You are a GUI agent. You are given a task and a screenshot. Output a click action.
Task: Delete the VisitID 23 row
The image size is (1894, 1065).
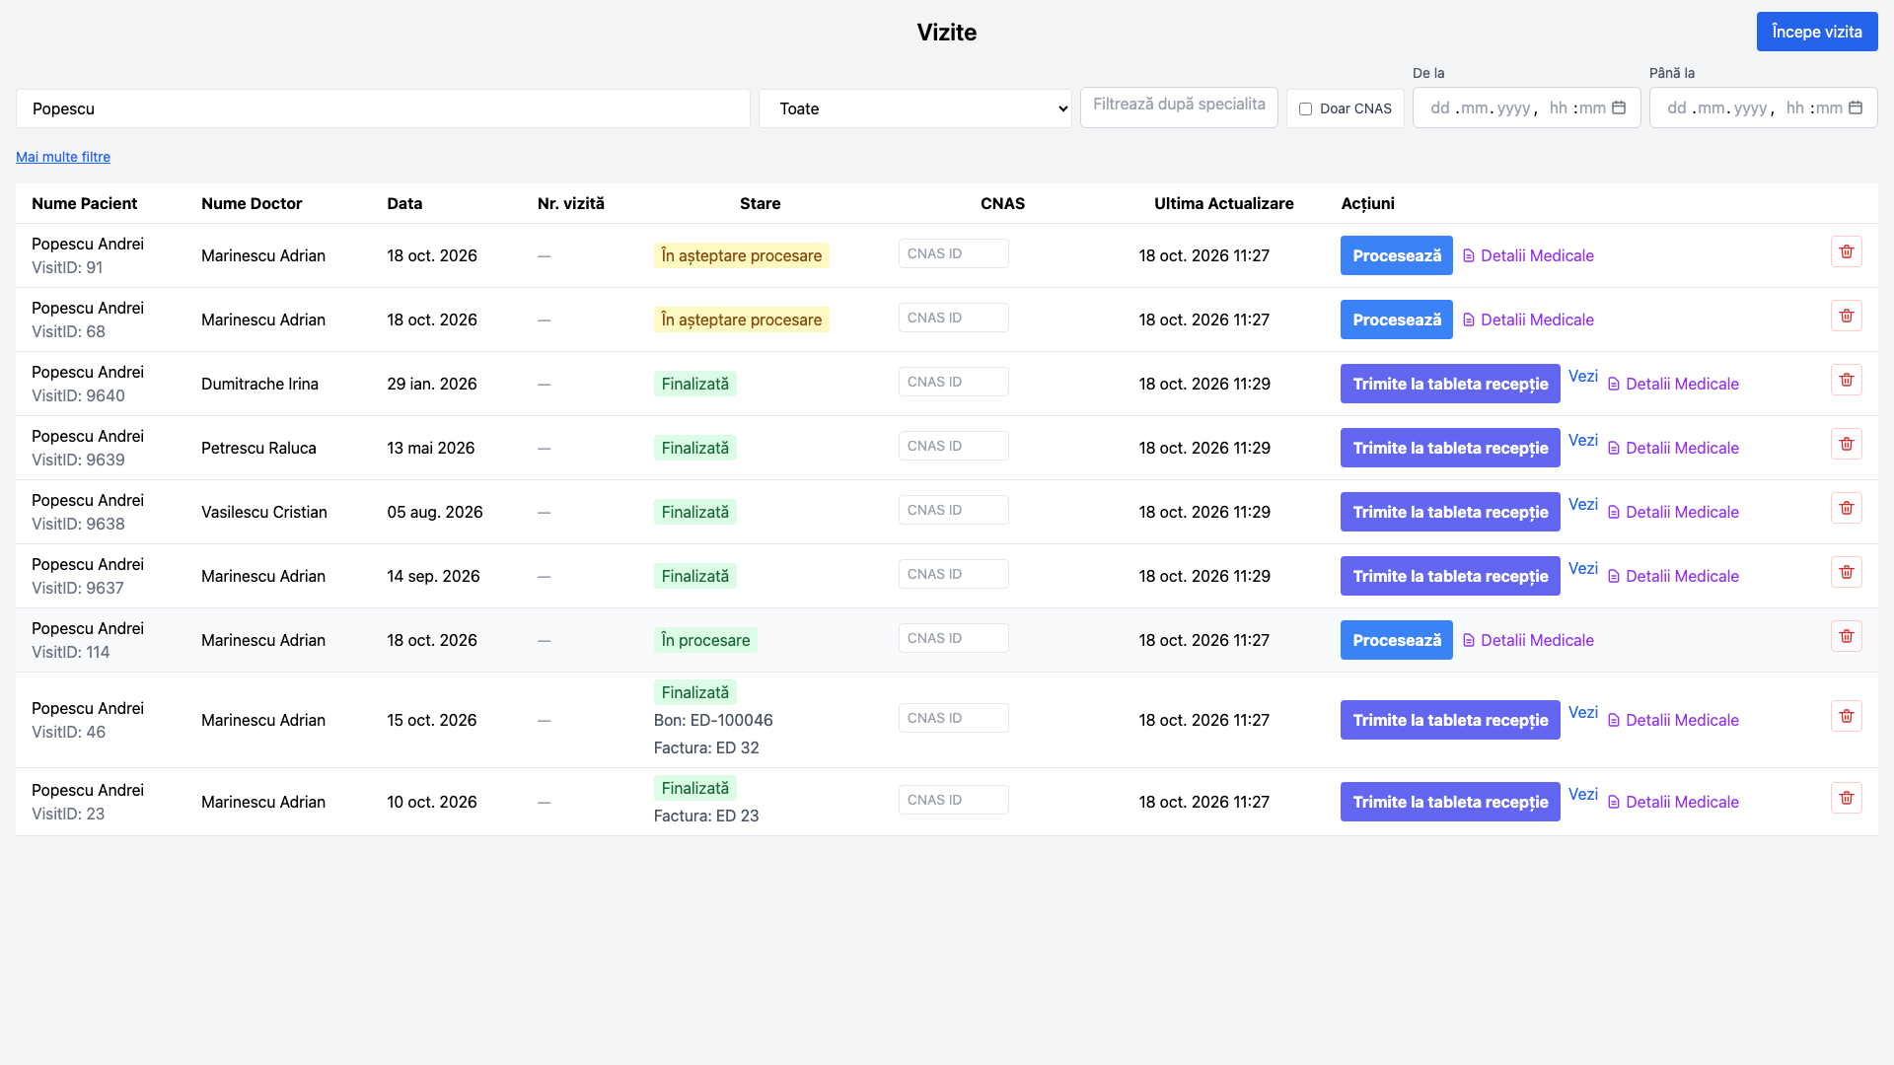[x=1846, y=798]
